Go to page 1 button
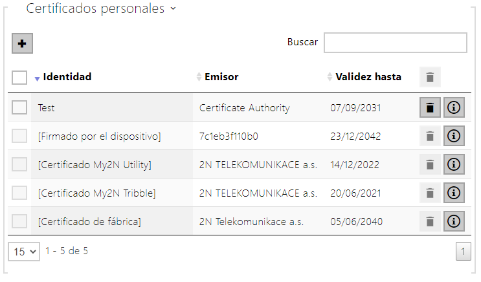Viewport: 481px width, 282px height. pyautogui.click(x=464, y=252)
